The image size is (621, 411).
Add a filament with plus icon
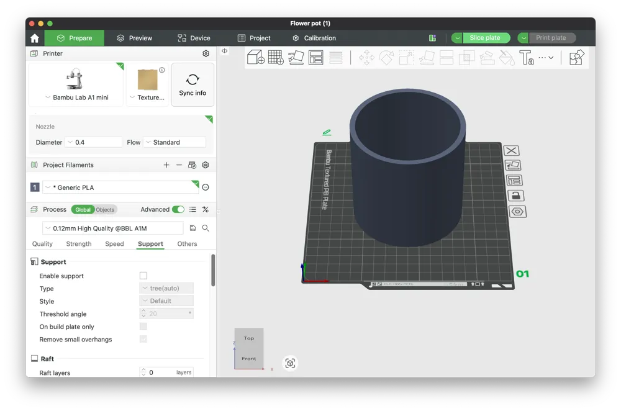click(166, 165)
